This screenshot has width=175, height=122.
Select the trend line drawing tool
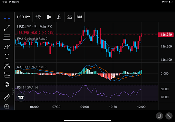[x=7, y=28]
